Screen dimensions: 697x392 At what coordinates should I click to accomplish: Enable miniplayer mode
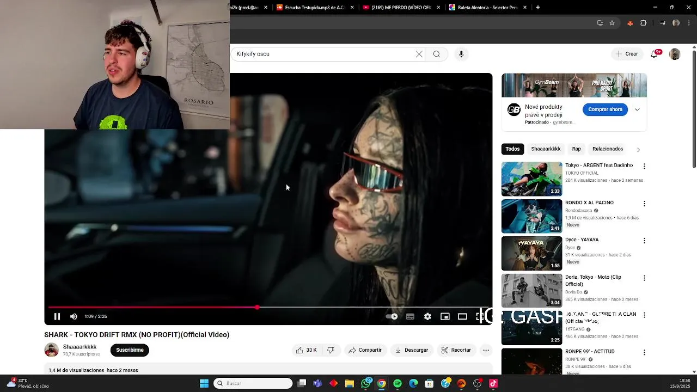click(445, 316)
